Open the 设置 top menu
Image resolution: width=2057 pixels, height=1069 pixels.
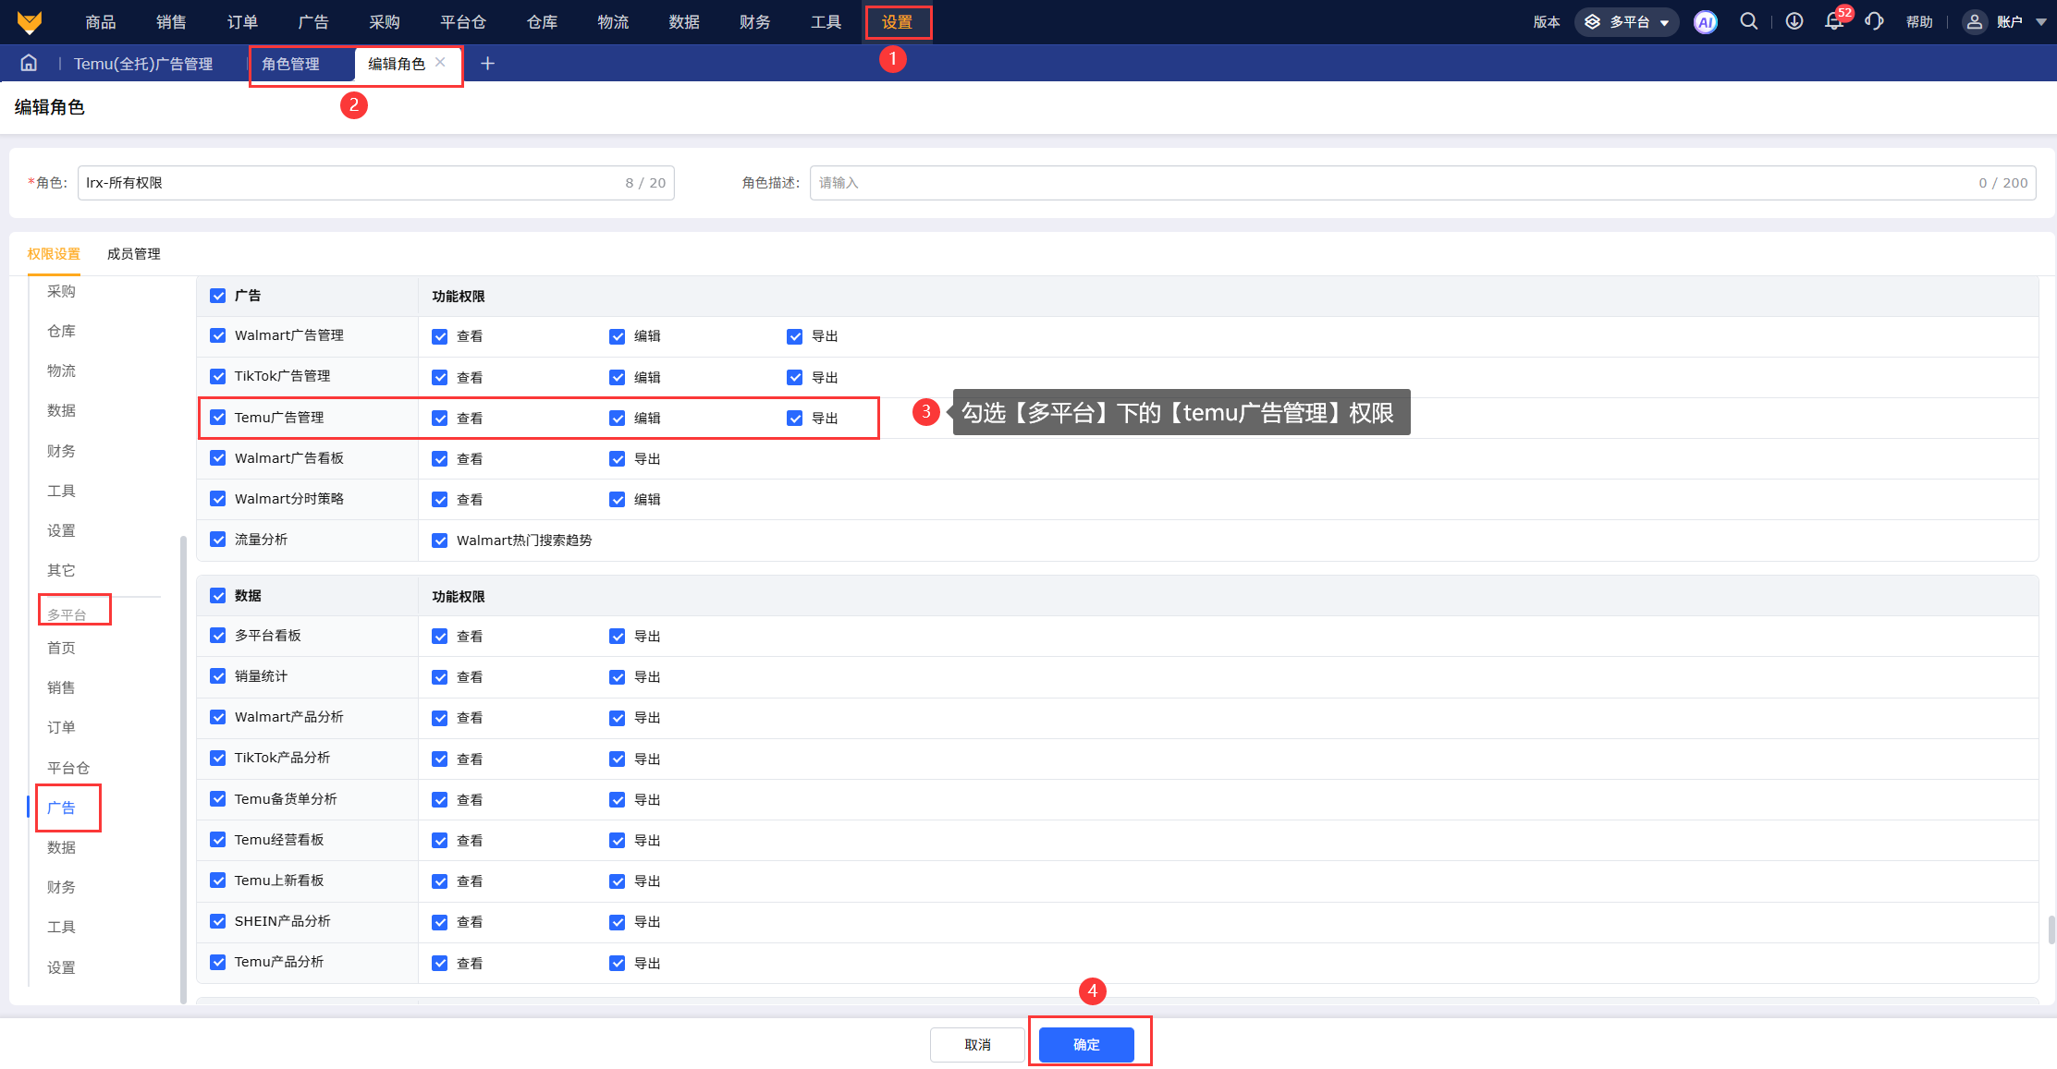point(897,22)
